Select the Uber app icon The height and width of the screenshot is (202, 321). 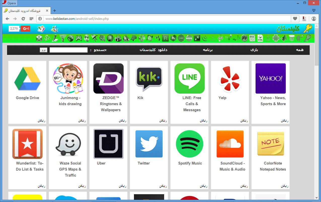tap(109, 144)
